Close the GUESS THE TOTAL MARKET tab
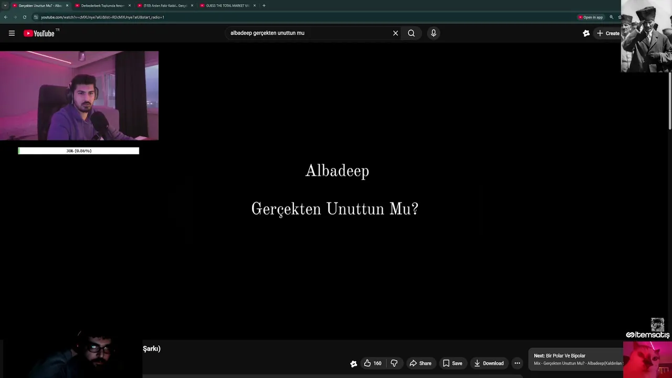The image size is (672, 378). click(255, 5)
